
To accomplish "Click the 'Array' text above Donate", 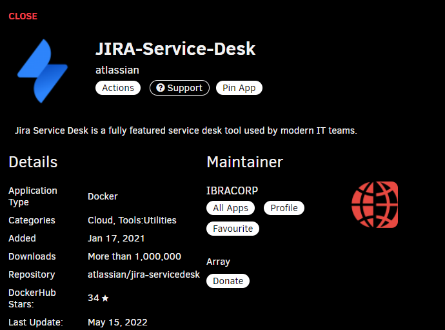I will click(218, 262).
